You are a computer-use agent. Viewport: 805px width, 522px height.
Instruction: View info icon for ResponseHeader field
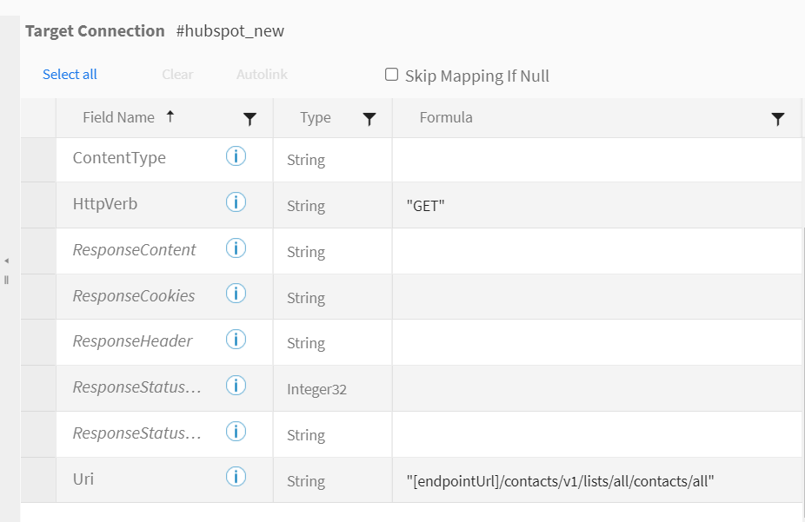click(236, 340)
